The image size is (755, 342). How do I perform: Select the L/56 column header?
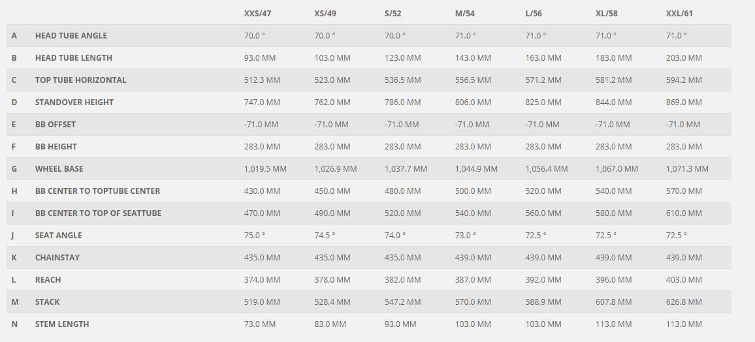pyautogui.click(x=538, y=14)
